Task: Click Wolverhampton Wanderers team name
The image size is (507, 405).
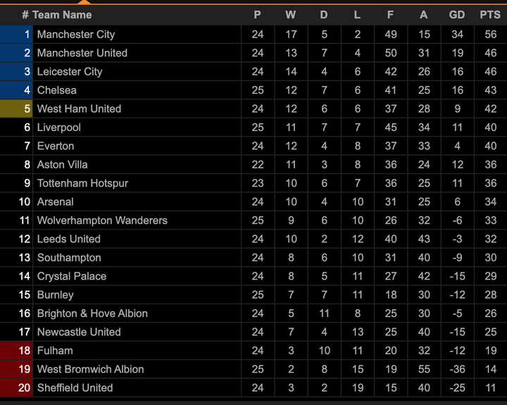Action: coord(102,220)
